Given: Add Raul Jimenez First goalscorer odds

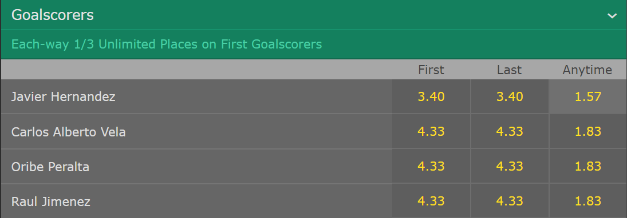Looking at the screenshot, I should tap(431, 201).
